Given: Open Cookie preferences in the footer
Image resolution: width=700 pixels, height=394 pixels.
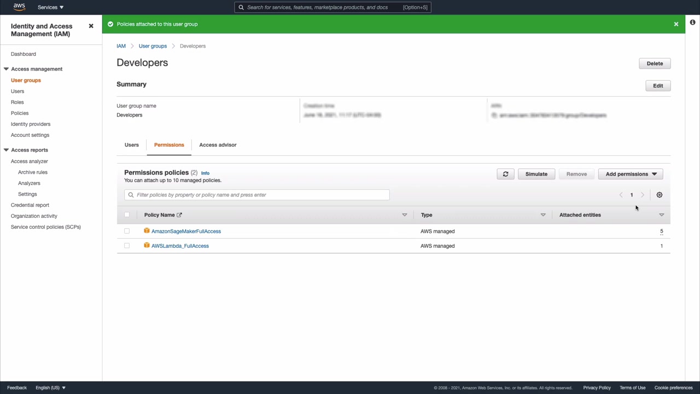Looking at the screenshot, I should [x=674, y=387].
